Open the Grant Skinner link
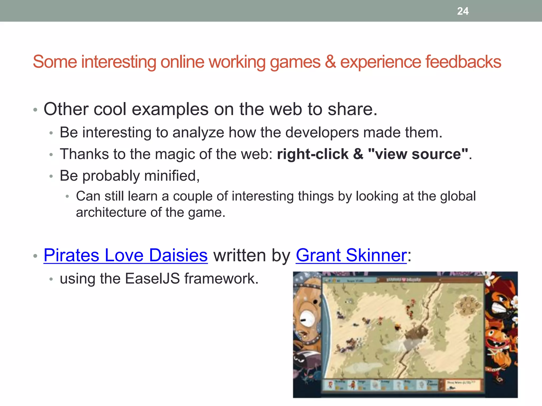The height and width of the screenshot is (406, 542). click(x=351, y=255)
